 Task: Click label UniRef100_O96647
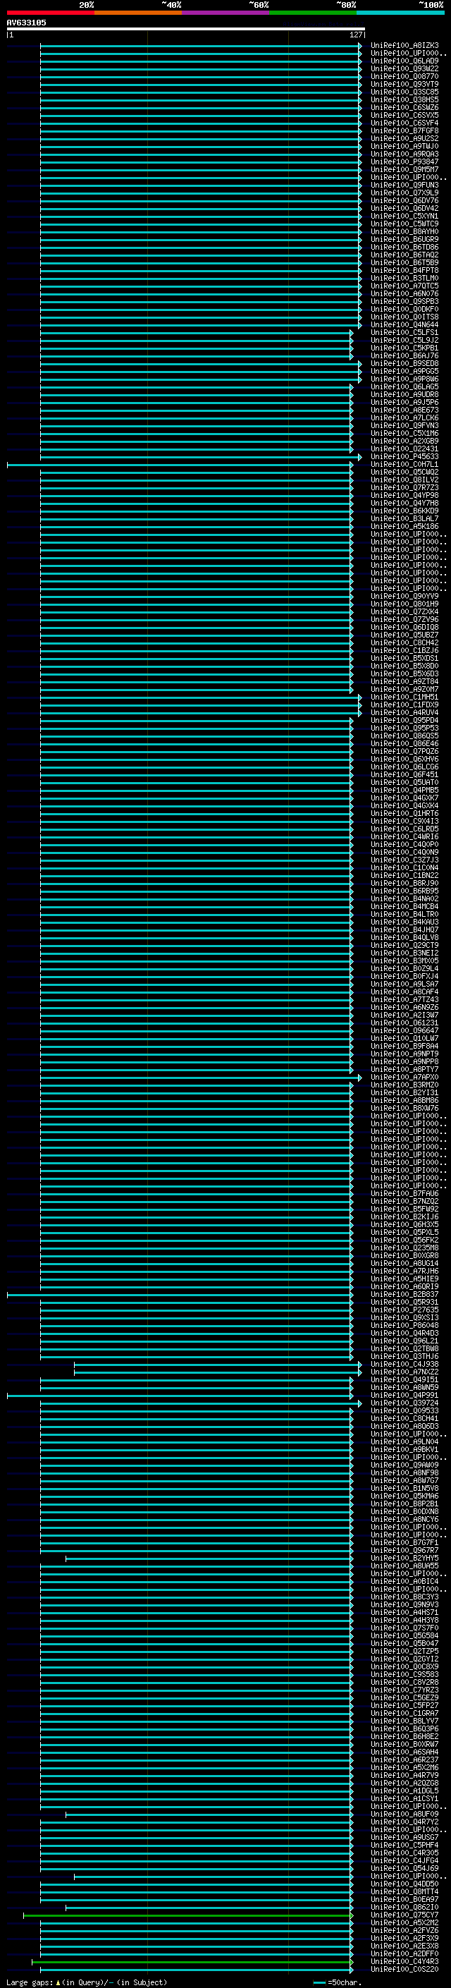click(404, 1030)
